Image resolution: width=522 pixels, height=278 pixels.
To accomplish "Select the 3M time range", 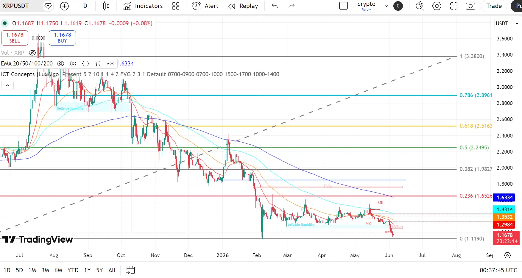I will pos(45,270).
